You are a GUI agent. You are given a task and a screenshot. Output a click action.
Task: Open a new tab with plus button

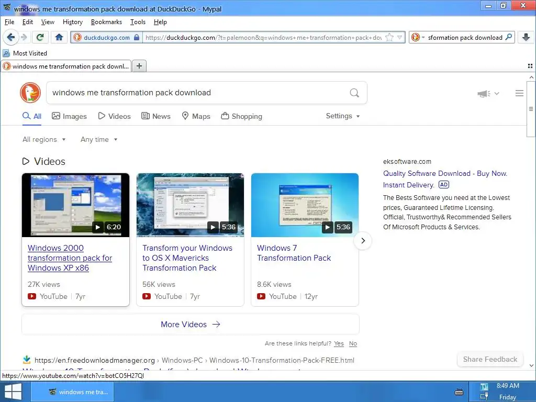pos(139,66)
